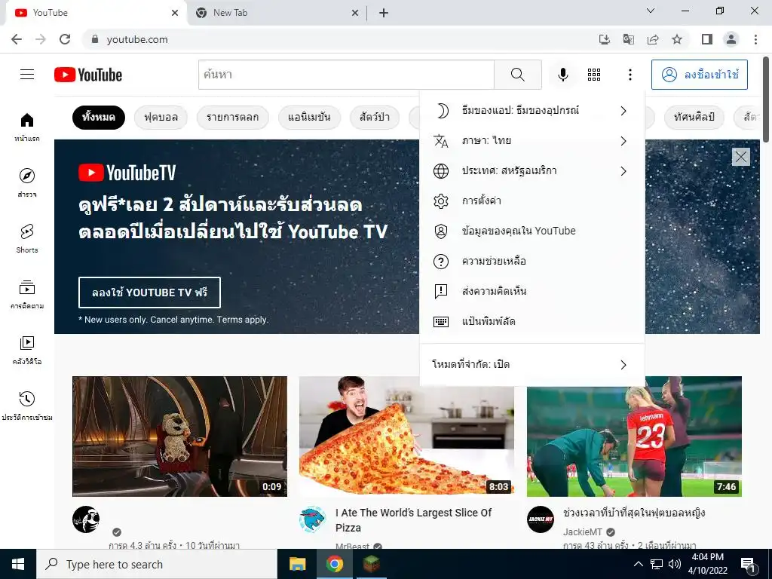Open the Windows Start menu
The width and height of the screenshot is (772, 579).
(x=18, y=564)
